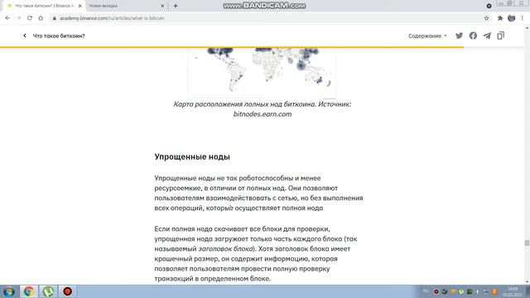This screenshot has width=530, height=298.
Task: Open the Chrome profile avatar
Action: tap(512, 18)
